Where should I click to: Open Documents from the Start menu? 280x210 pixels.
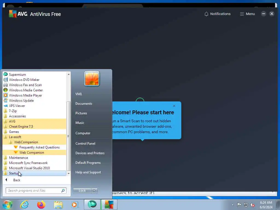84,104
